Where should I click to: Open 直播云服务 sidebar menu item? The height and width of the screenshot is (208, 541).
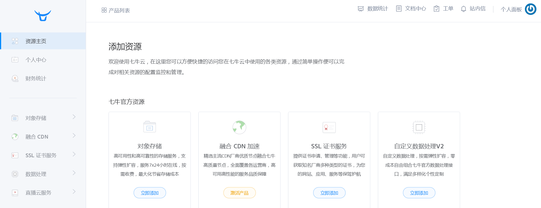pos(43,193)
